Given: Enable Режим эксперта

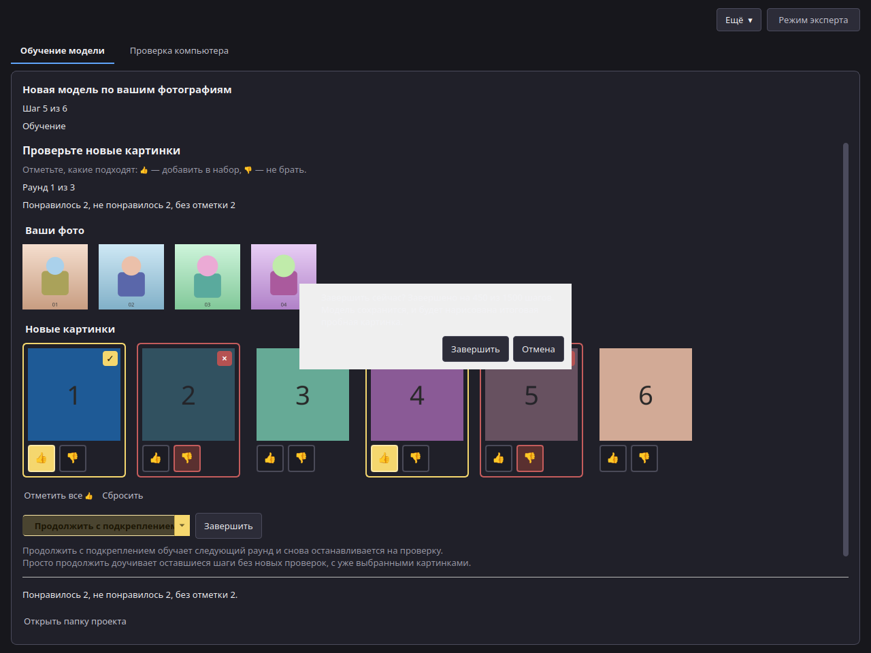Looking at the screenshot, I should click(x=813, y=20).
